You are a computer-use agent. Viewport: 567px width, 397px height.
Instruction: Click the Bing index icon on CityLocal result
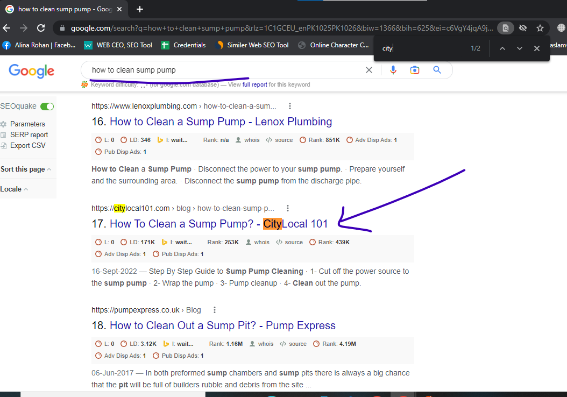[165, 242]
